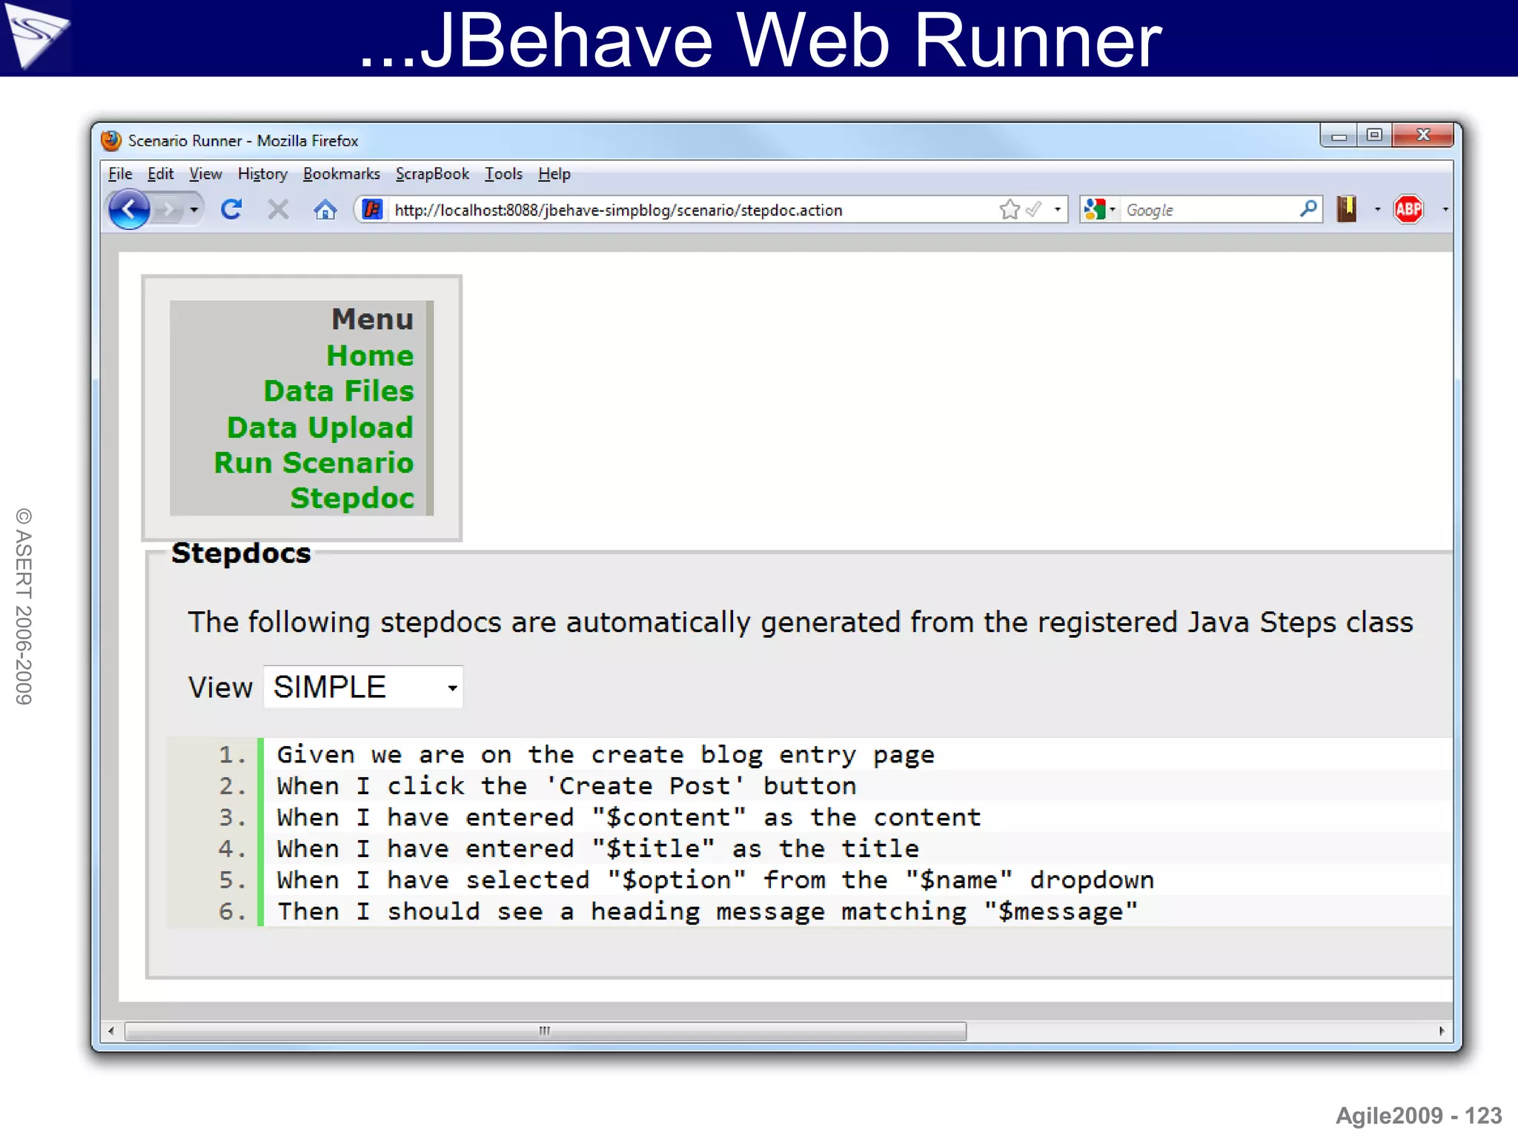Minimize the Firefox window
The height and width of the screenshot is (1138, 1518).
click(x=1339, y=136)
